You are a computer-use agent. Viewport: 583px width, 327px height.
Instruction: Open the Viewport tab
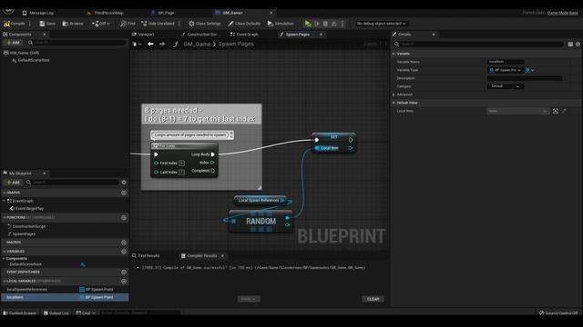143,35
